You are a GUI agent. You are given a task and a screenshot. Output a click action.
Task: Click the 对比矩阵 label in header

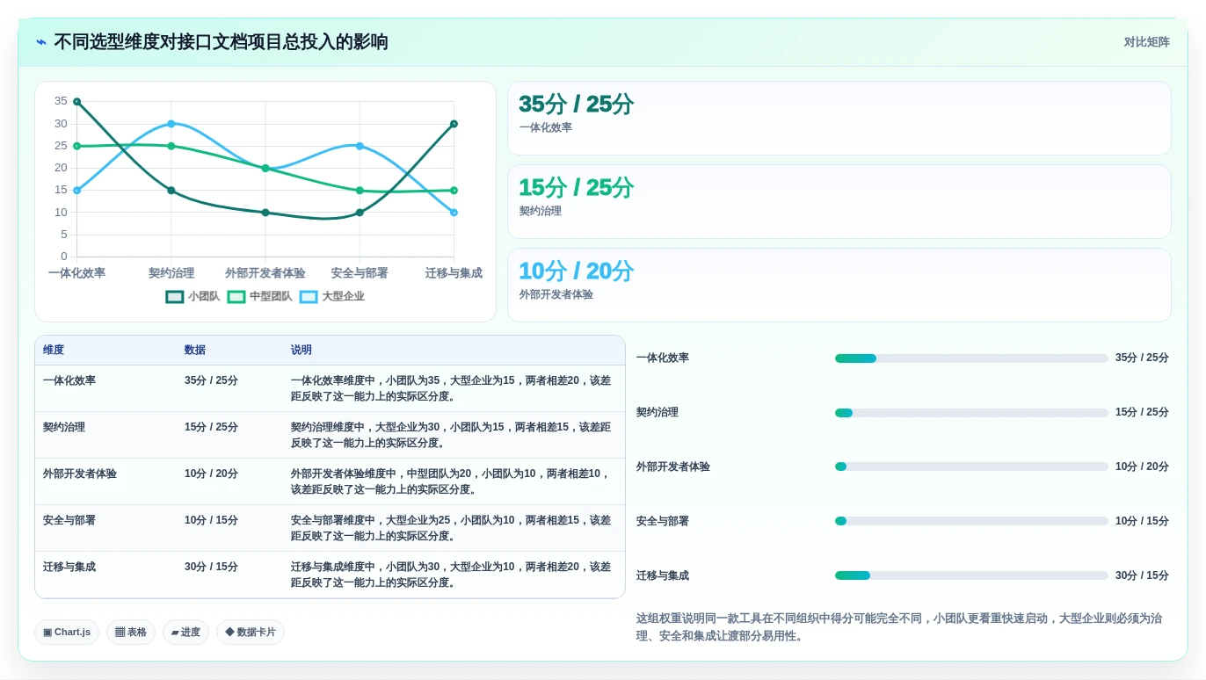[x=1146, y=42]
